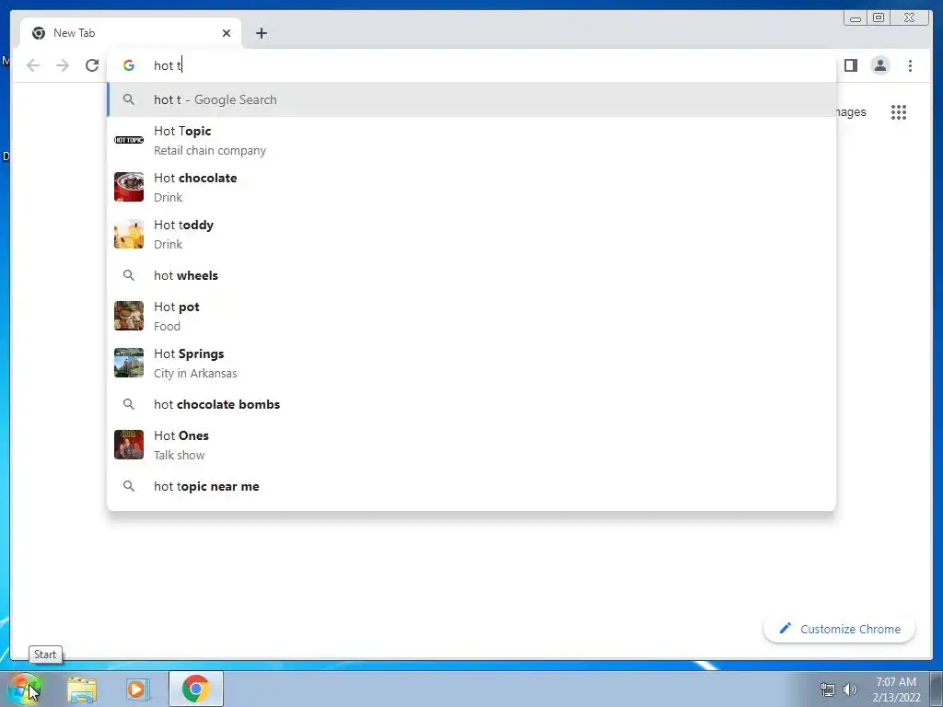This screenshot has width=943, height=707.
Task: Click the Hot Ones thumbnail image
Action: (129, 445)
